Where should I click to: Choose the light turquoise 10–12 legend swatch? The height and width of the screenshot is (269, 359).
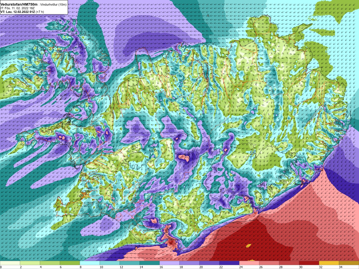pos(110,263)
